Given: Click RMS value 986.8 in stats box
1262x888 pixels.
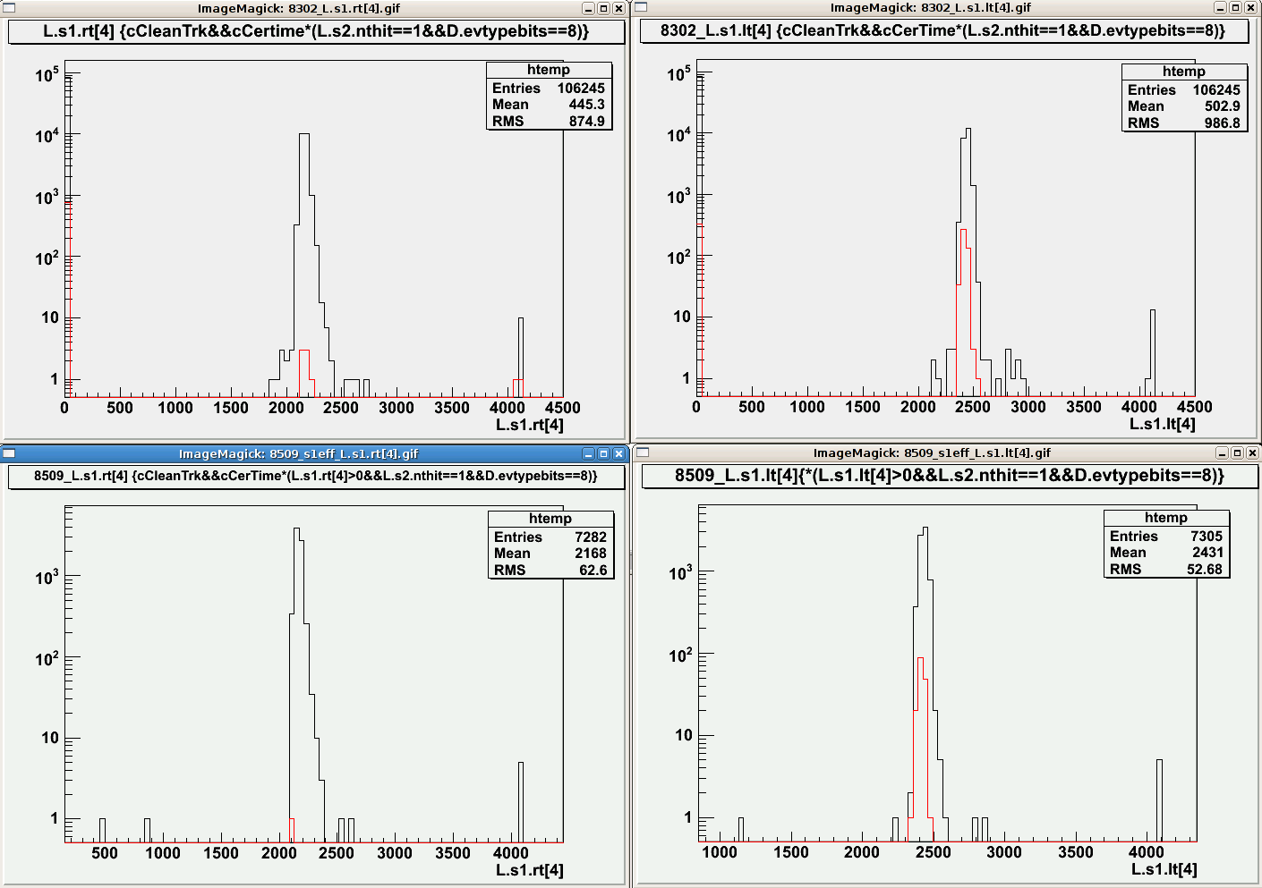Looking at the screenshot, I should pyautogui.click(x=1222, y=123).
